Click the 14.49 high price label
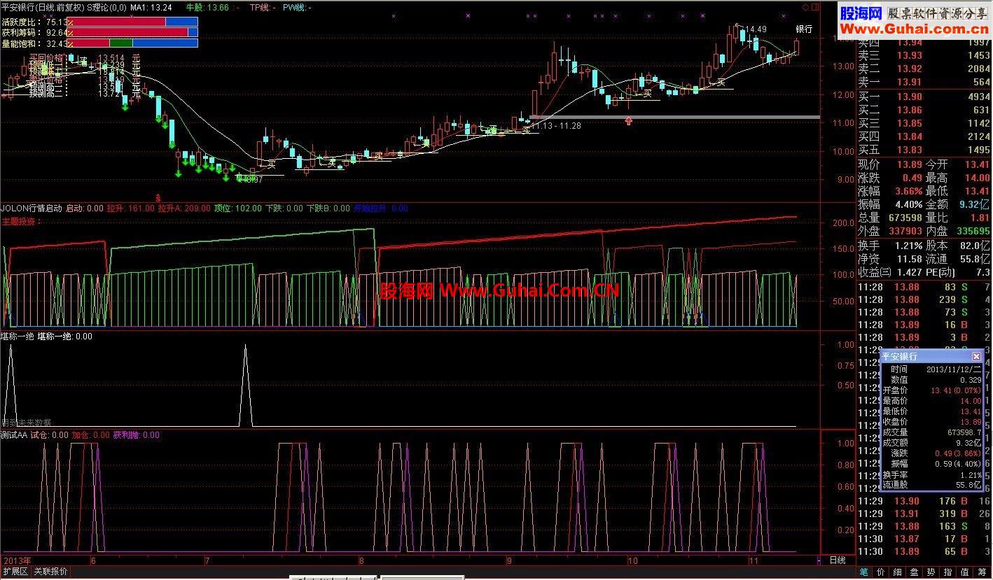The width and height of the screenshot is (993, 580). tap(756, 29)
